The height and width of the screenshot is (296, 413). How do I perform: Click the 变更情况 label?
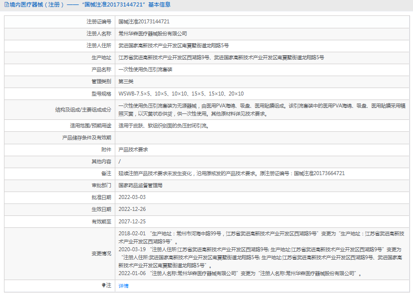click(x=101, y=254)
